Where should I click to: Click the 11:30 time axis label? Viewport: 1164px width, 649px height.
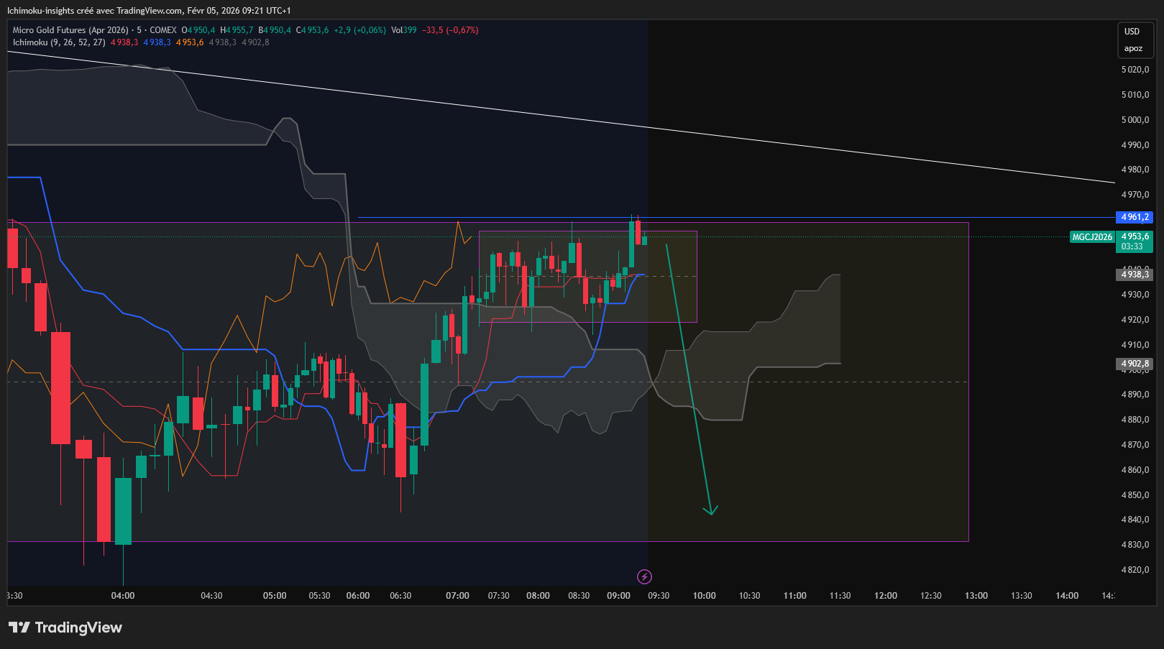pyautogui.click(x=840, y=596)
